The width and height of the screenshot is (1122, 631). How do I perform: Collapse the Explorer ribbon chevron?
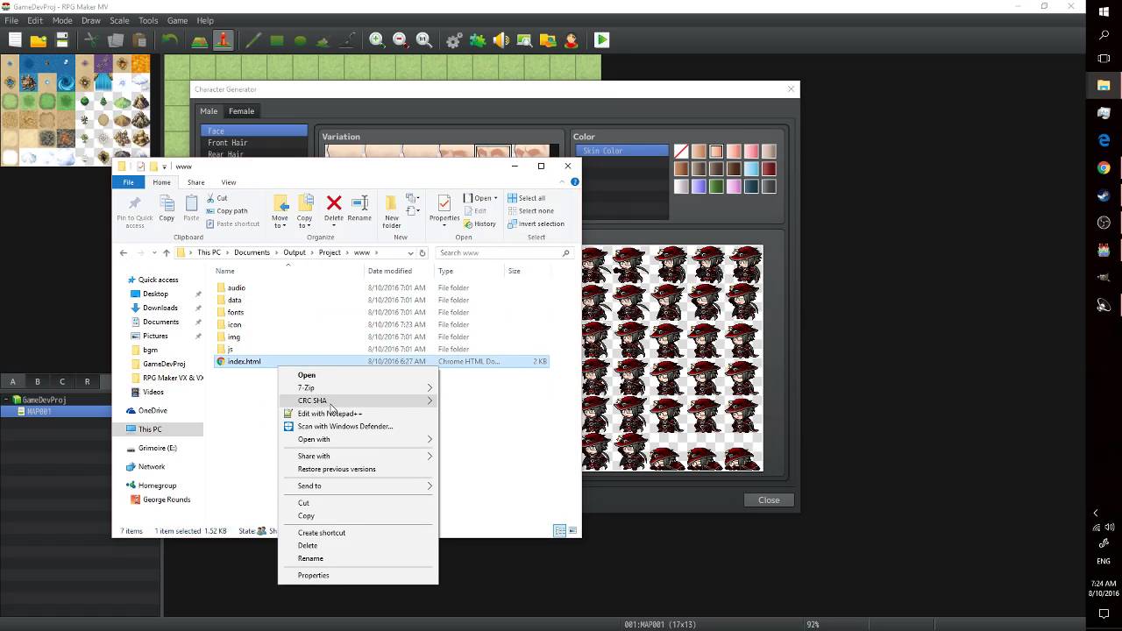(563, 182)
